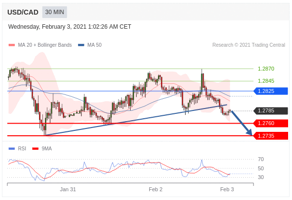Screen dimensions: 292x200
Task: Click the 1.2785 current price tag
Action: pyautogui.click(x=271, y=110)
